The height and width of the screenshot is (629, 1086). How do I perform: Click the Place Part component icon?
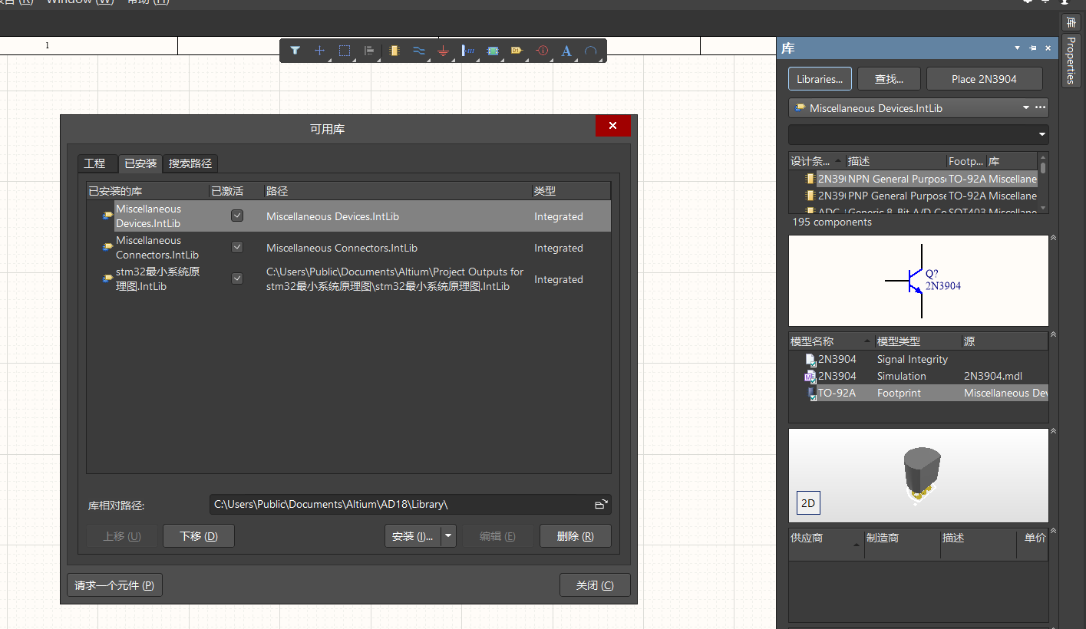coord(394,51)
